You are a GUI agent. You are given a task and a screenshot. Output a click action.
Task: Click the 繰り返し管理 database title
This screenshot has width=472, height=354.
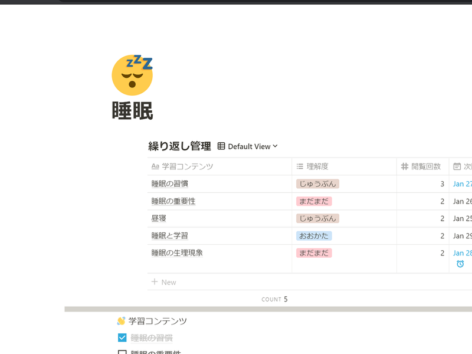[179, 146]
